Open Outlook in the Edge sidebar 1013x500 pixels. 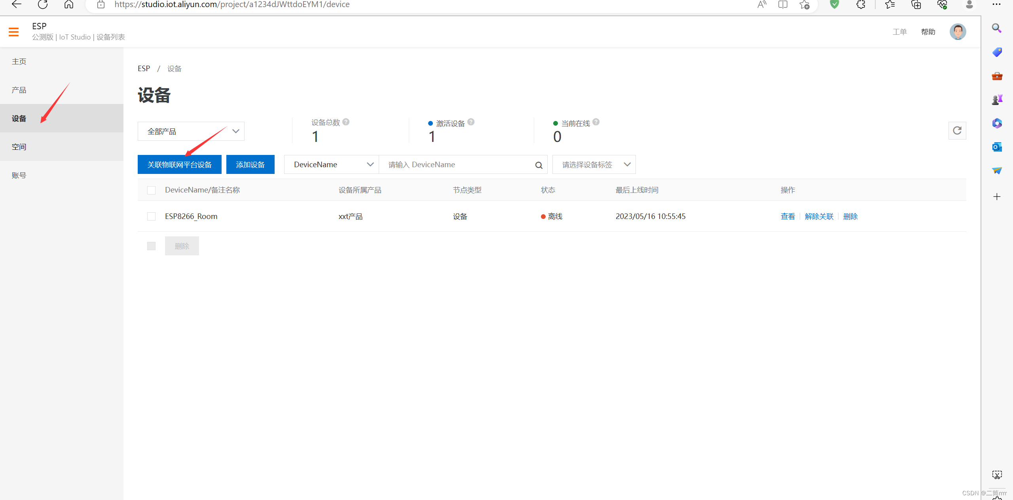pos(997,147)
